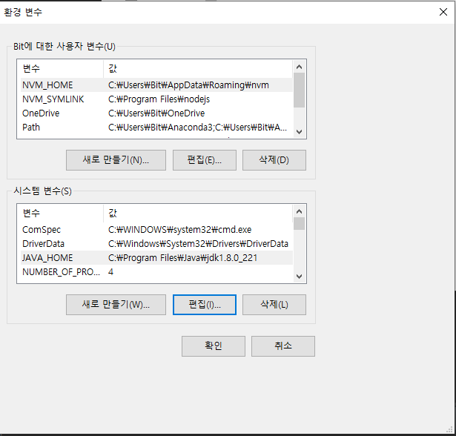The height and width of the screenshot is (436, 456).
Task: Click the jdk1.8.0_221 value
Action: tap(182, 258)
